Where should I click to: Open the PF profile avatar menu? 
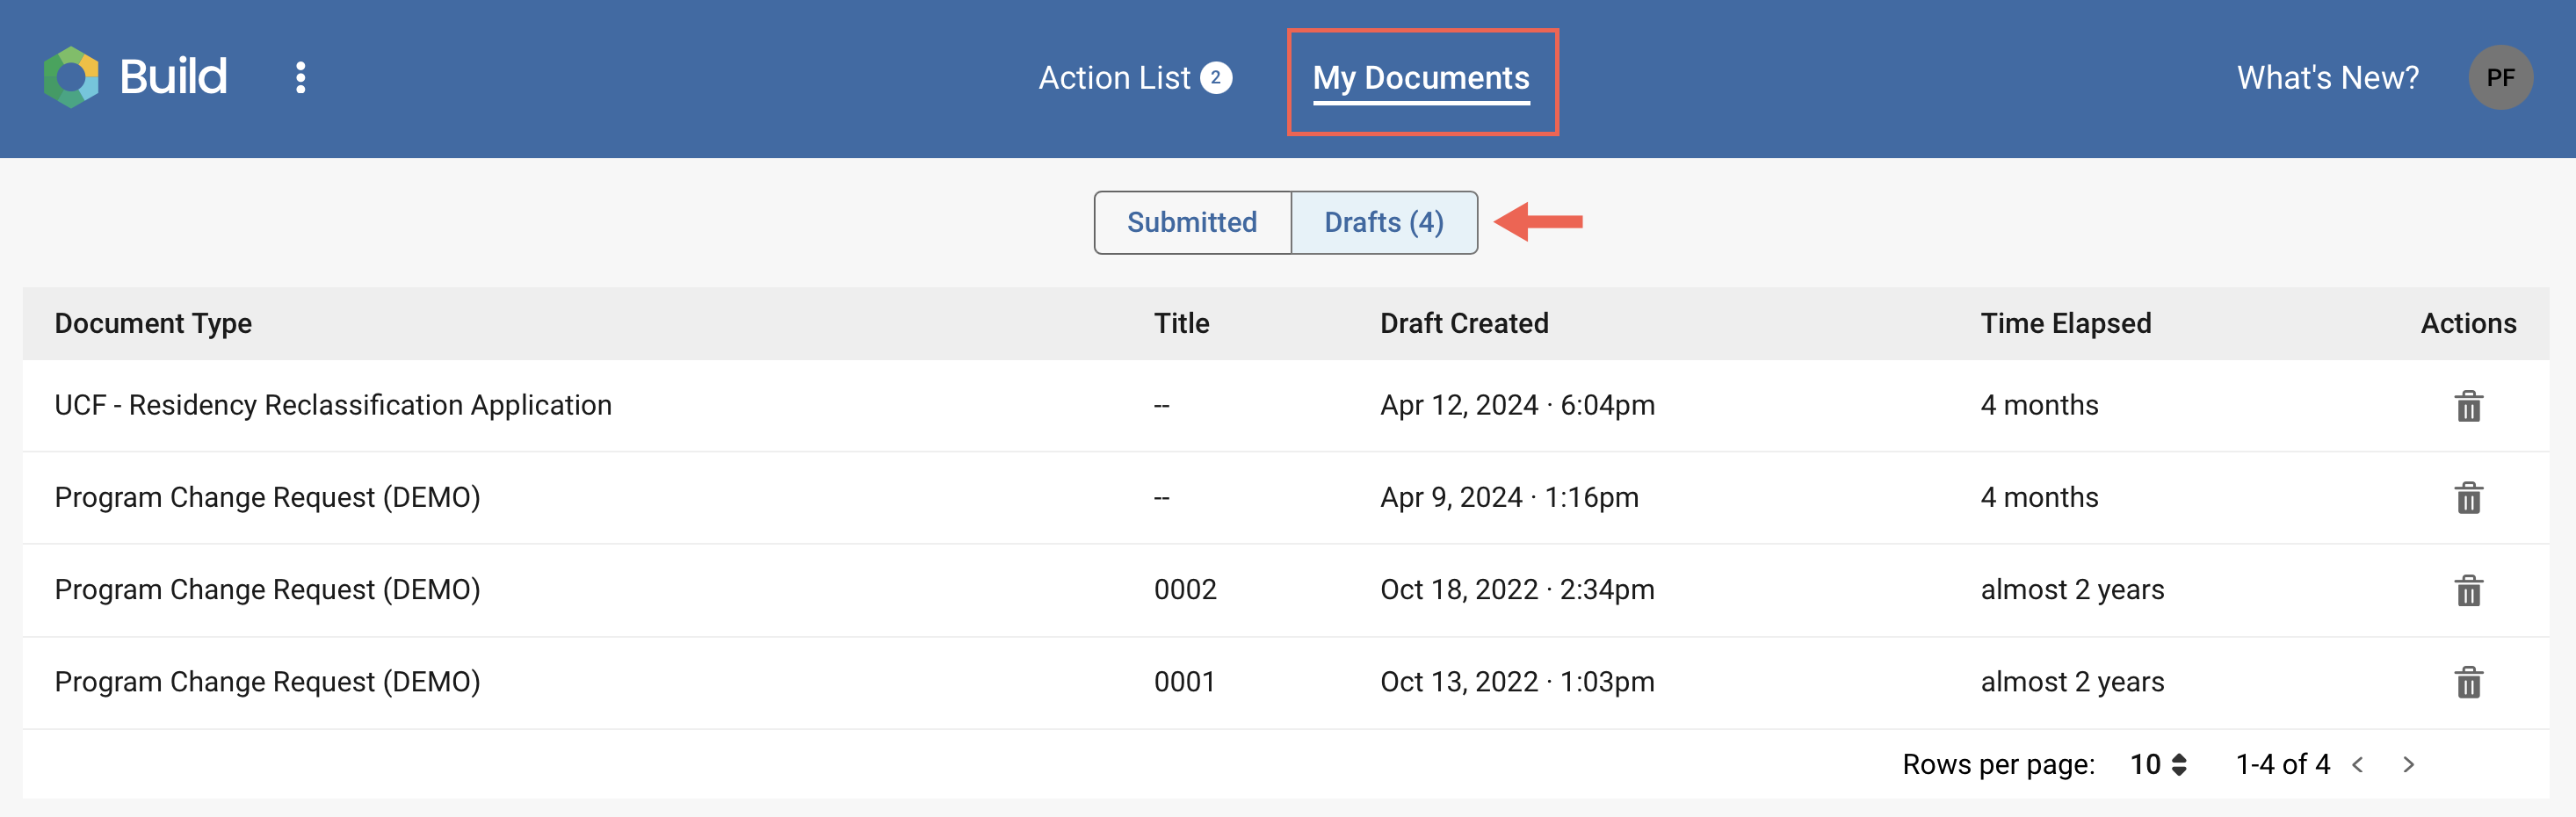click(2501, 77)
